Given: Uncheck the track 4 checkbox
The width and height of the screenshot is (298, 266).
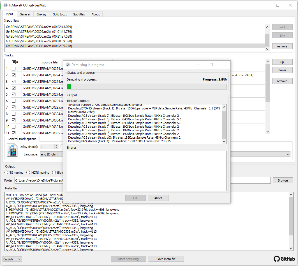Looking at the screenshot, I should coord(14,88).
